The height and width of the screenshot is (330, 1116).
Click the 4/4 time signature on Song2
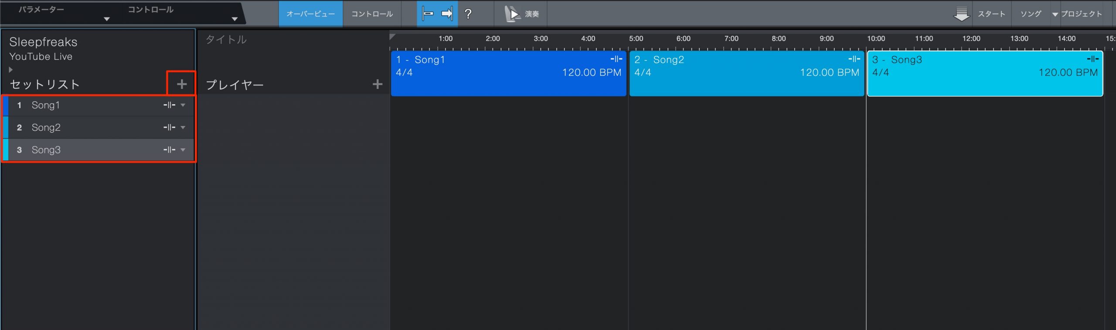[x=643, y=72]
